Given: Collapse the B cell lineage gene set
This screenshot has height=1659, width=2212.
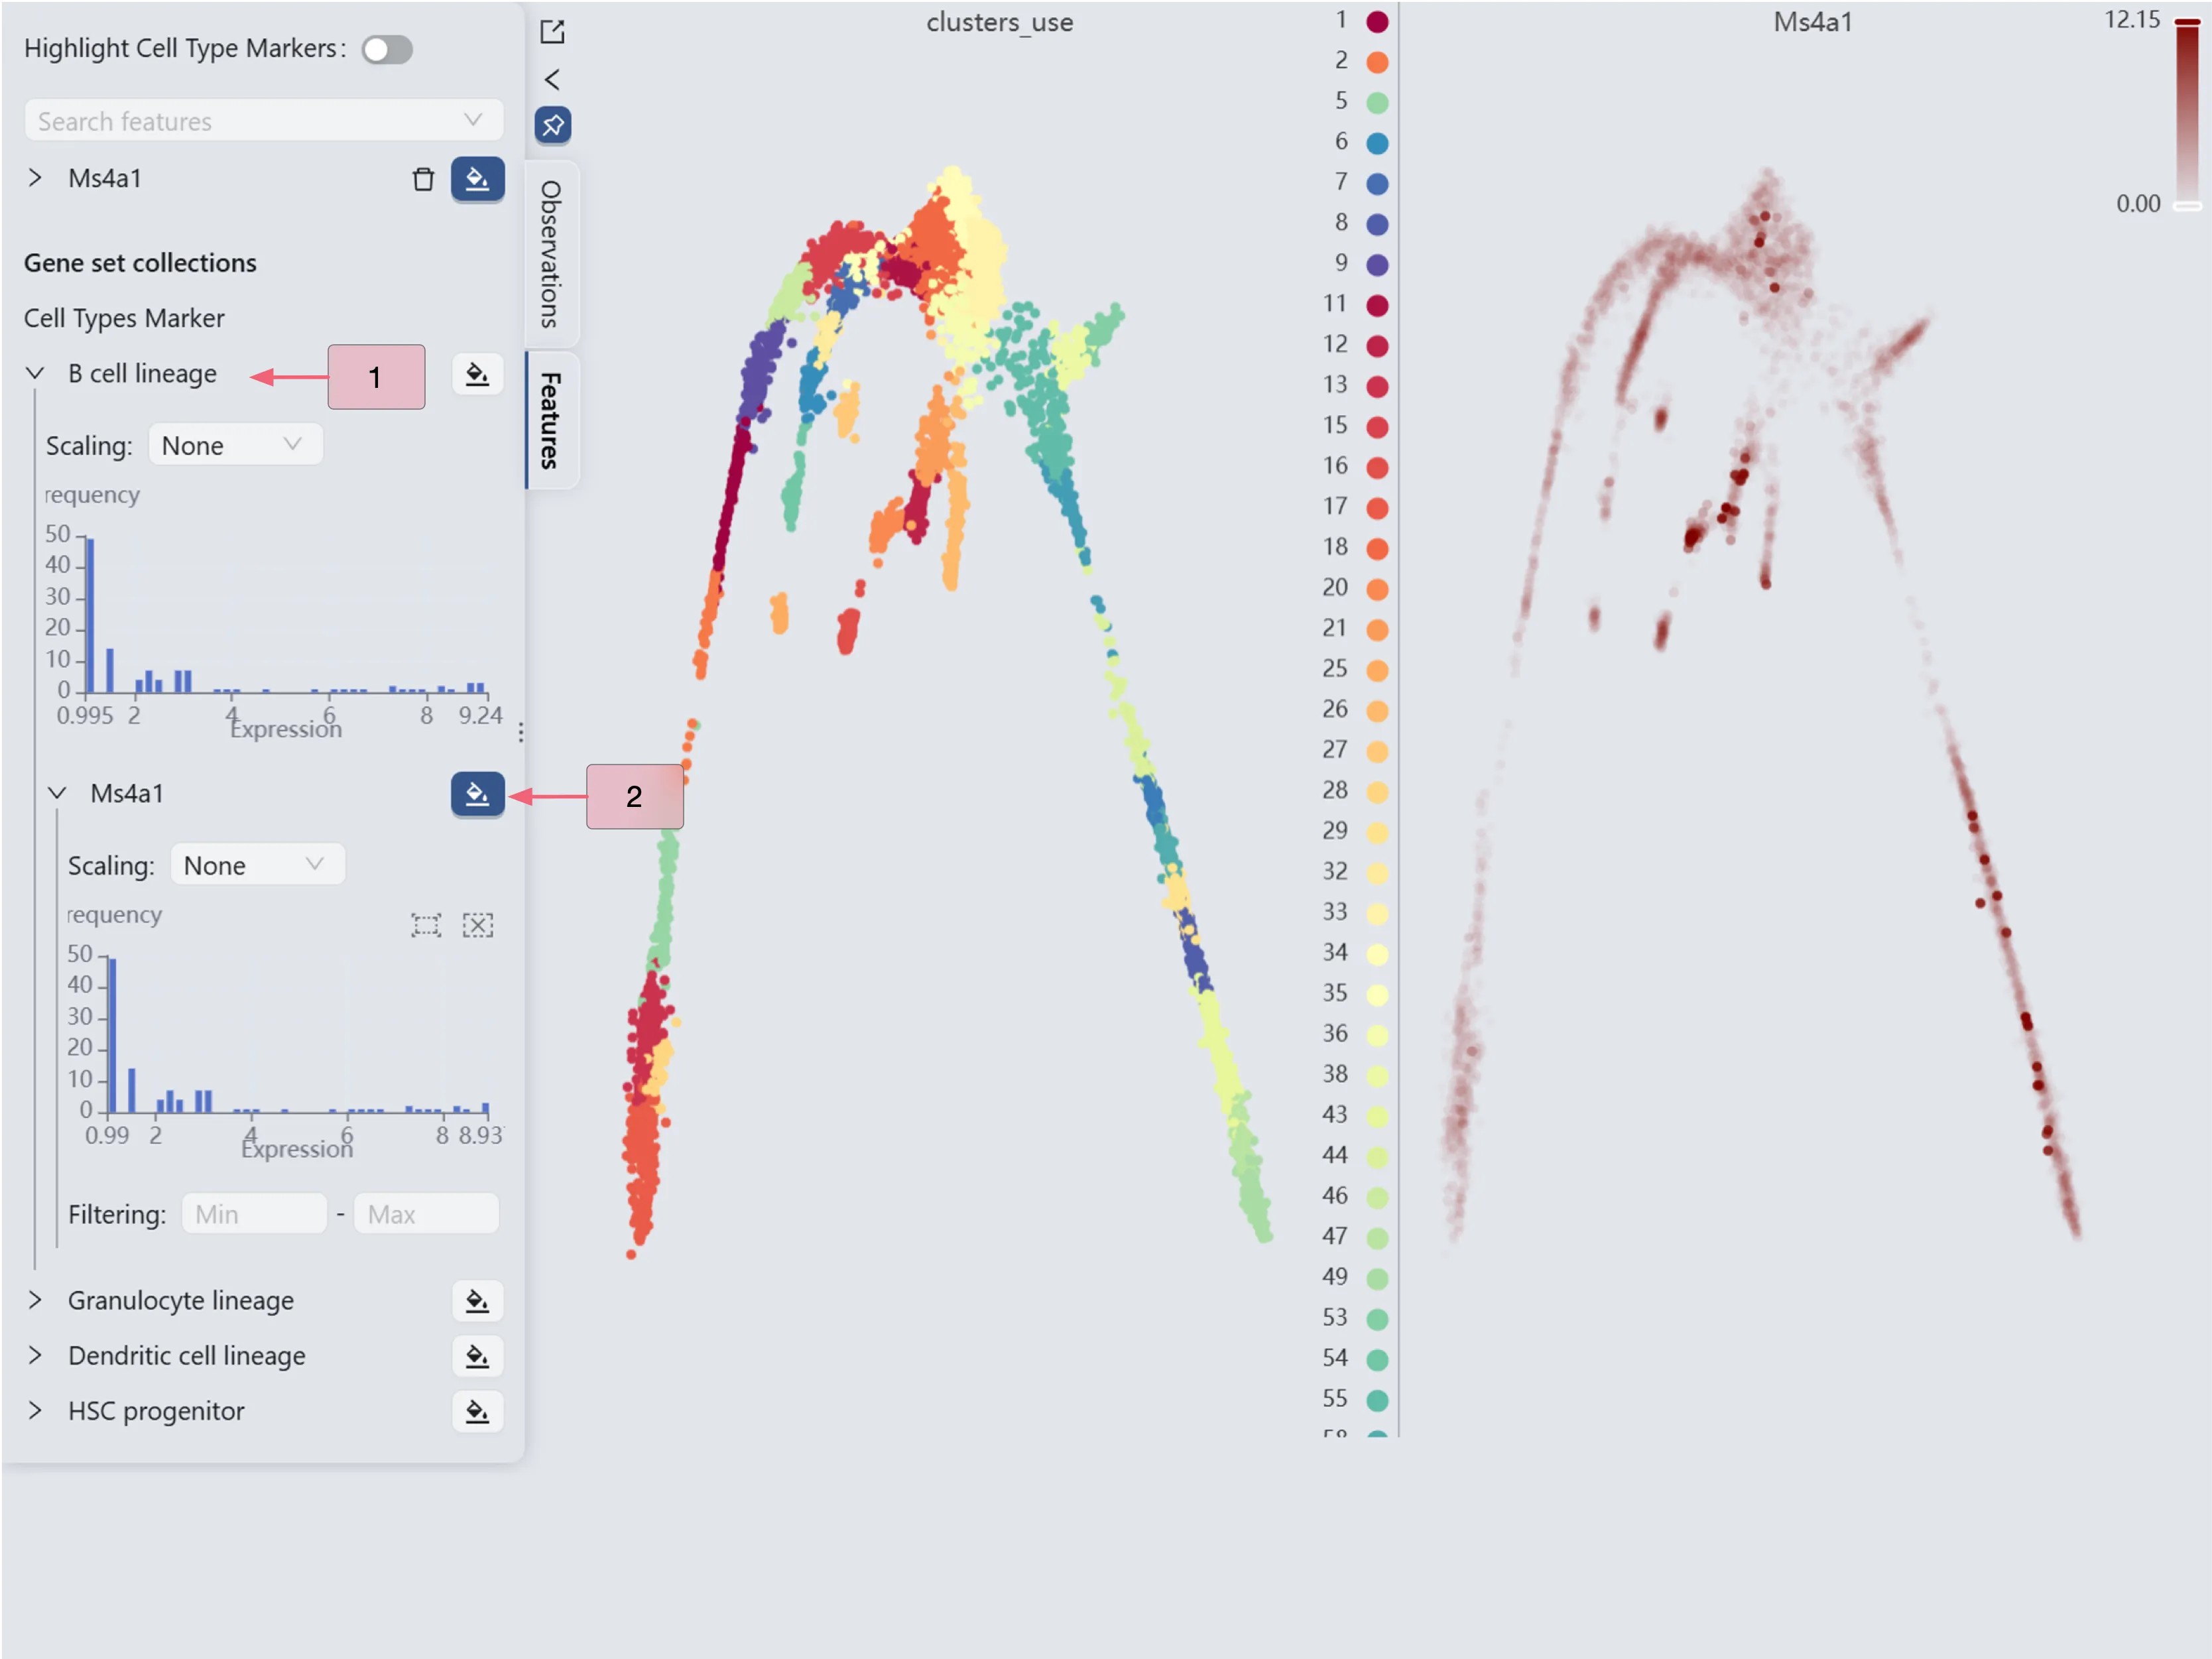Looking at the screenshot, I should pyautogui.click(x=35, y=374).
